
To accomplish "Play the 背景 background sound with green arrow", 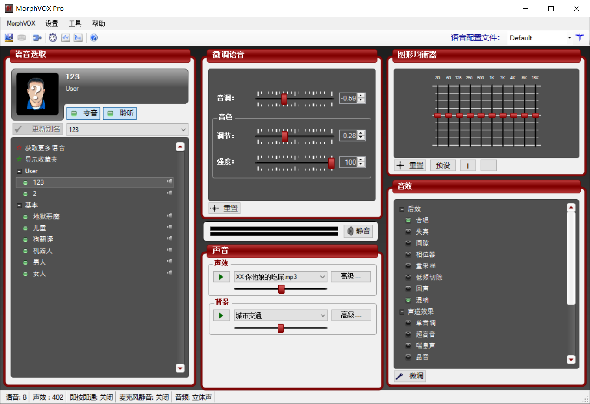I will click(x=221, y=315).
